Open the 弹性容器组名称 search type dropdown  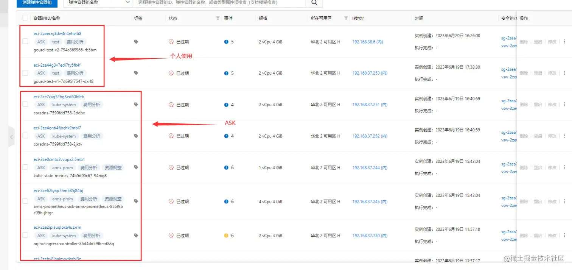click(98, 3)
